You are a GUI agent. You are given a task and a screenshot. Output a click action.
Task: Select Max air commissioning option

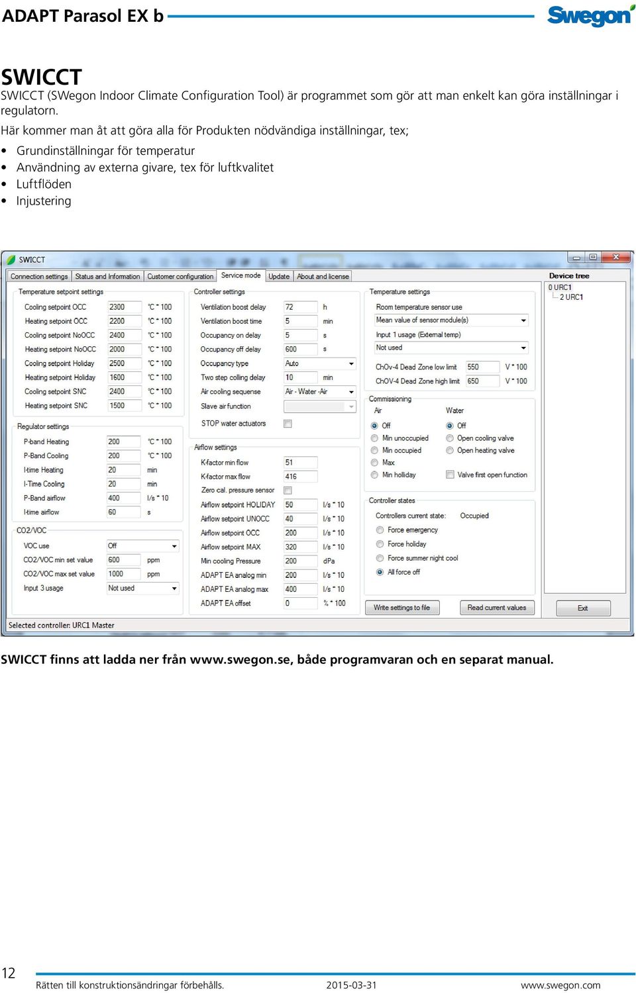tap(374, 463)
